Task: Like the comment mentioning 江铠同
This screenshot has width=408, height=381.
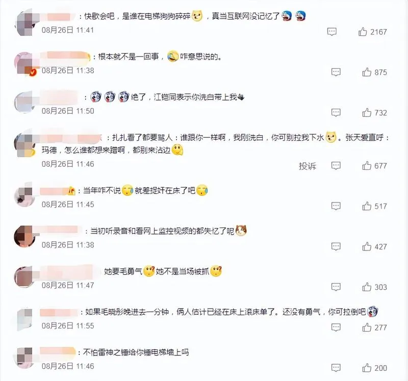Action: click(x=367, y=113)
